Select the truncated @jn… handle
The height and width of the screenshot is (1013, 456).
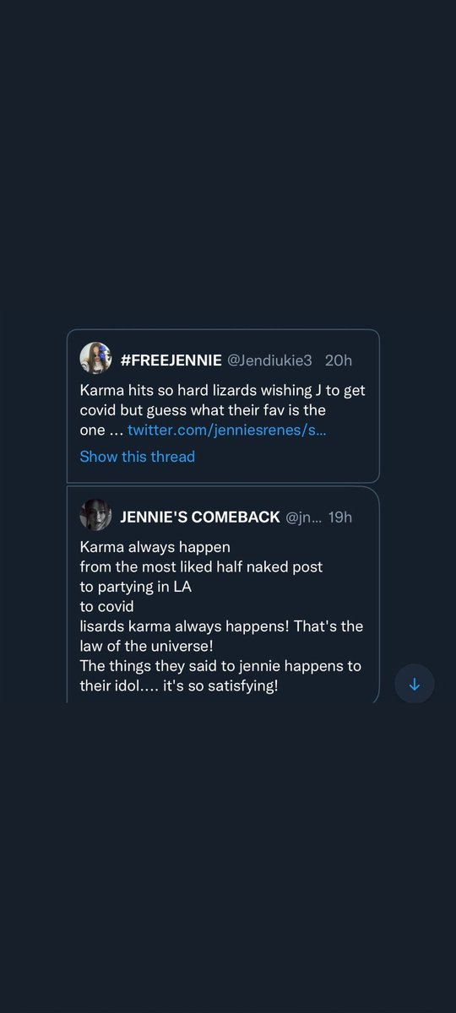pyautogui.click(x=303, y=517)
